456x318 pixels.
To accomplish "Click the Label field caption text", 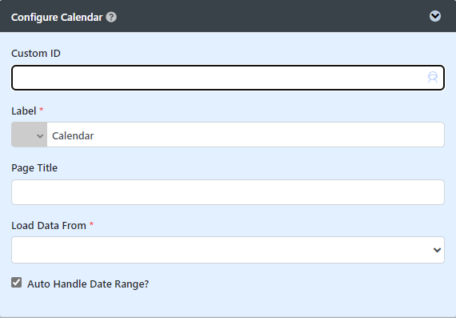I will pos(24,111).
